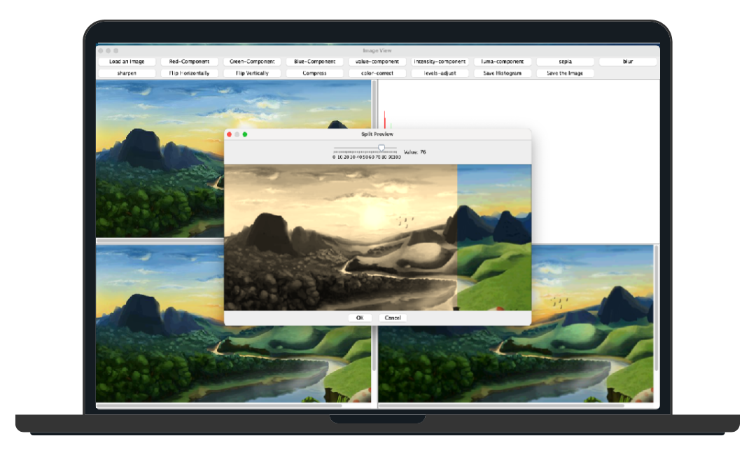The width and height of the screenshot is (756, 464).
Task: Open the levels-adjust option
Action: (440, 73)
